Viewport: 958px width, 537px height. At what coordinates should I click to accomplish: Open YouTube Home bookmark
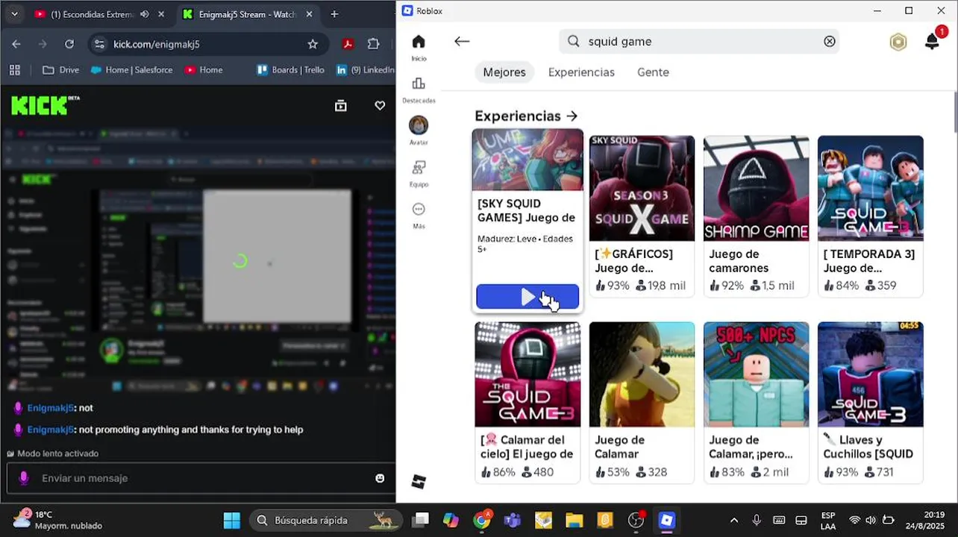click(x=203, y=70)
